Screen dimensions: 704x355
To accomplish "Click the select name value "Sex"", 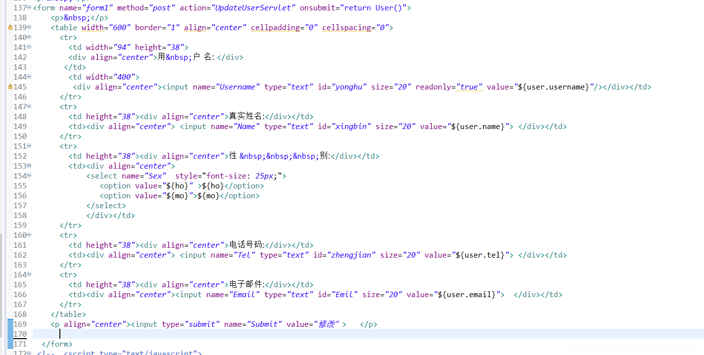I will [155, 176].
